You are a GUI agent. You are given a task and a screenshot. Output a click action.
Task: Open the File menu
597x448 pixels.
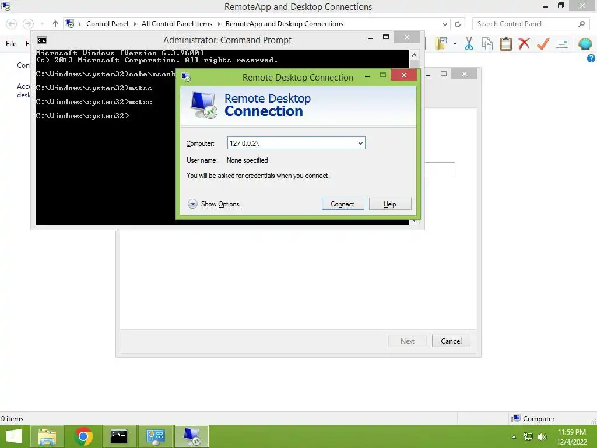[11, 43]
